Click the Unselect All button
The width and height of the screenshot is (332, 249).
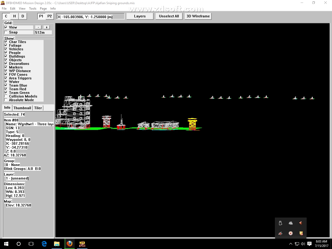(x=169, y=16)
